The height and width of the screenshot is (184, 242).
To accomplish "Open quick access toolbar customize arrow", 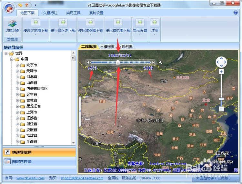I will point(35,5).
